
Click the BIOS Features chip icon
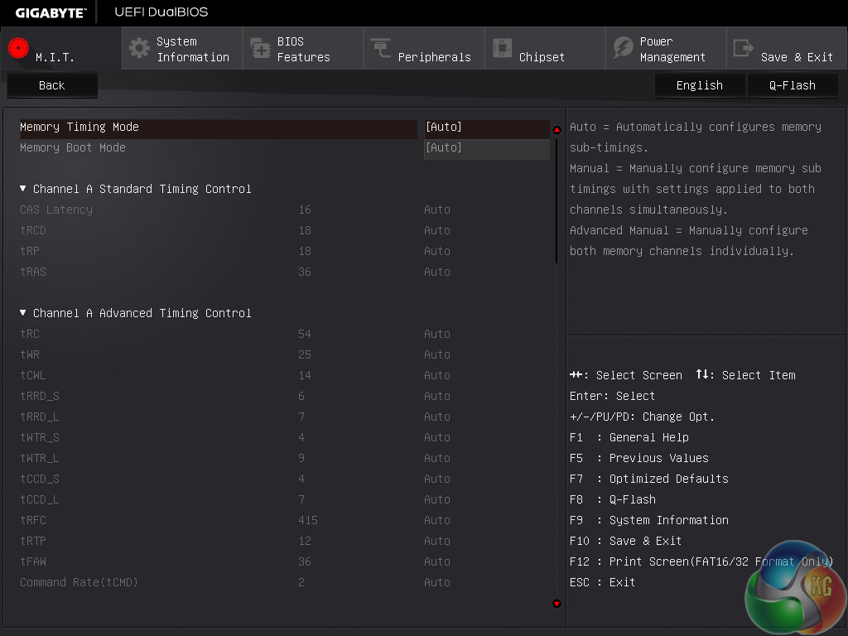pos(260,48)
